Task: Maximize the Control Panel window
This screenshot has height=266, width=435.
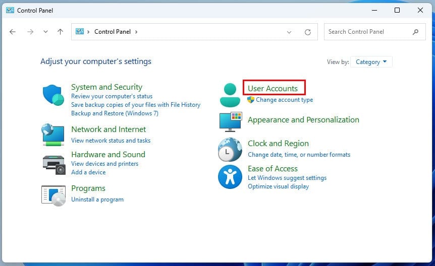Action: point(397,10)
